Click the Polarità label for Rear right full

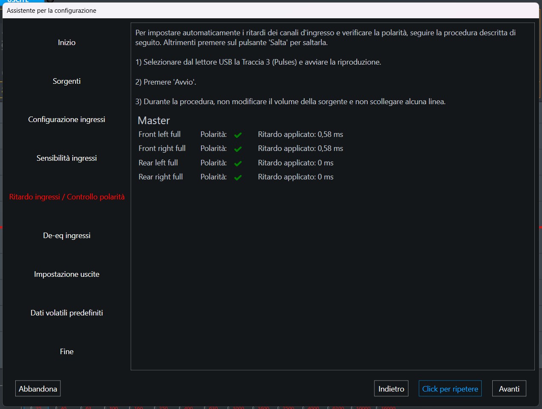coord(213,177)
